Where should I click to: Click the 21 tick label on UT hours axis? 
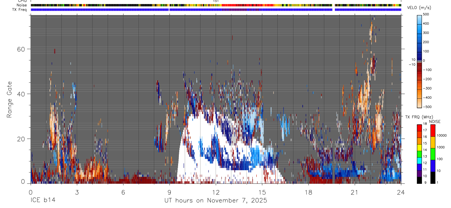click(x=355, y=192)
